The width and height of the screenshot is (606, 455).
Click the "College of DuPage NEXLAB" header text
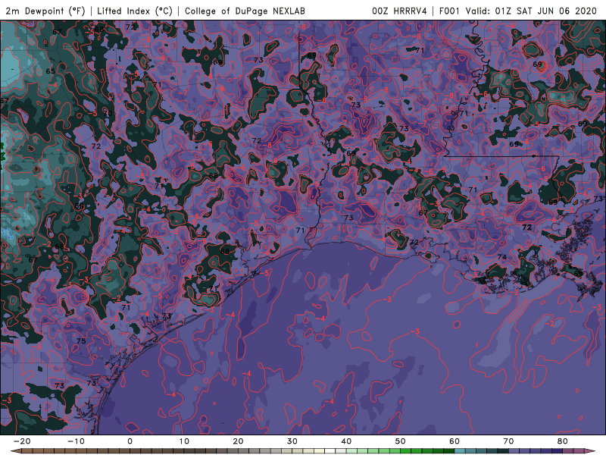[x=245, y=11]
